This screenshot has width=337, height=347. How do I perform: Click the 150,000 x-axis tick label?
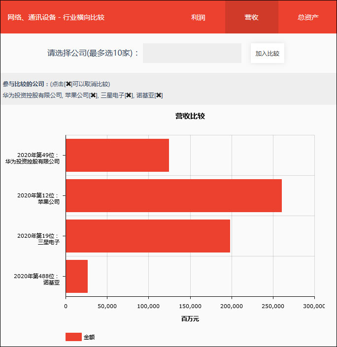tap(190, 306)
